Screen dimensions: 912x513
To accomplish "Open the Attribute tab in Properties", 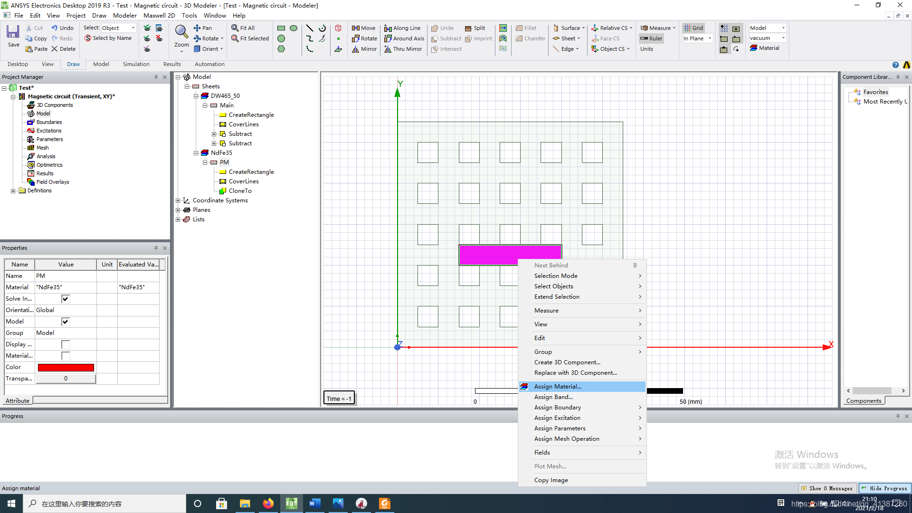I will (18, 401).
